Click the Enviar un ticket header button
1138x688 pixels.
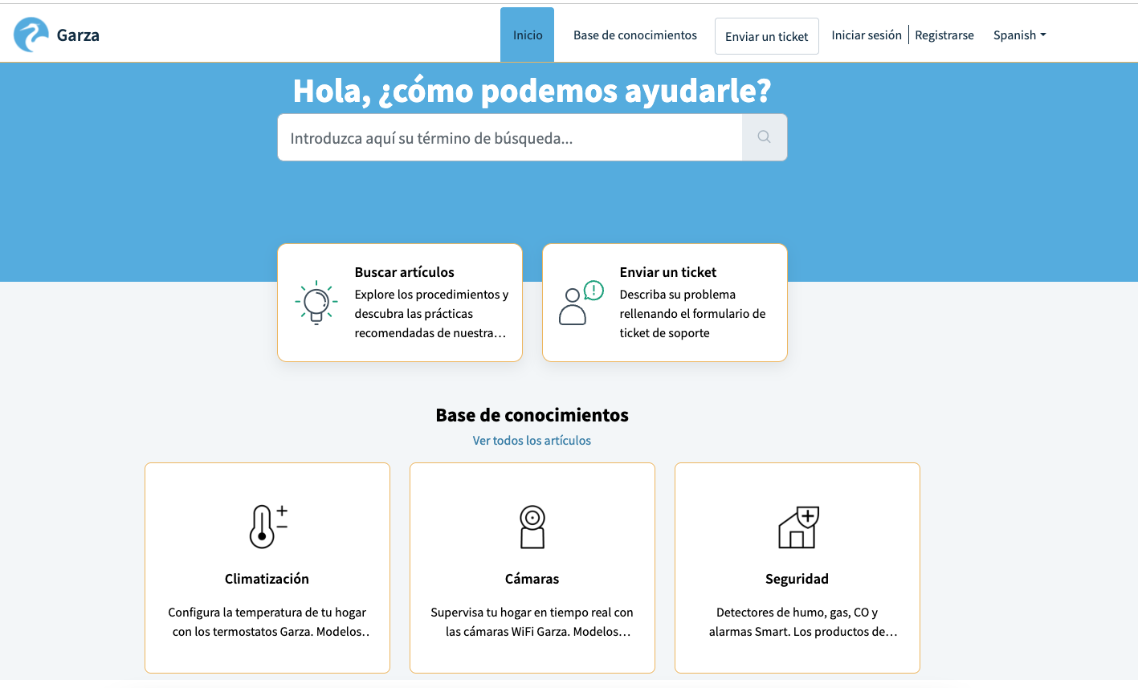pyautogui.click(x=766, y=35)
